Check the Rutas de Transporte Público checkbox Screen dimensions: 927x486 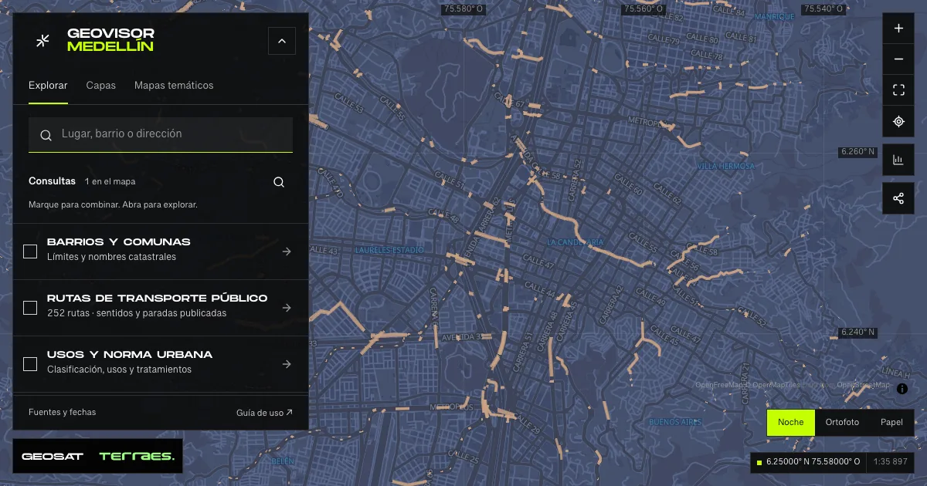pyautogui.click(x=30, y=308)
